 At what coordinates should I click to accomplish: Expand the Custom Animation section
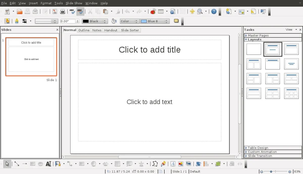[x=273, y=152]
